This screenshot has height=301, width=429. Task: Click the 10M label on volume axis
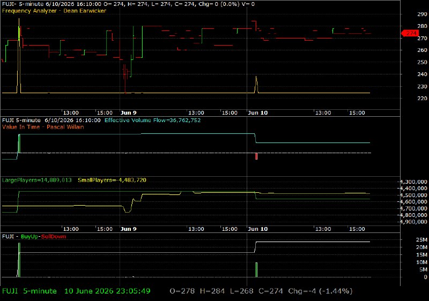(x=421, y=262)
